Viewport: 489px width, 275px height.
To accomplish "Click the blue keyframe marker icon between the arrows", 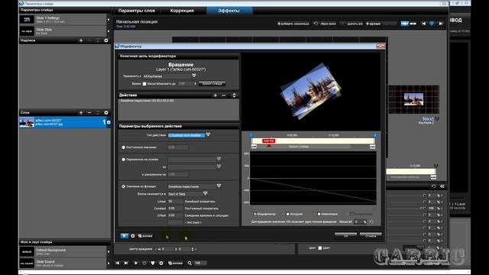I will [432, 24].
